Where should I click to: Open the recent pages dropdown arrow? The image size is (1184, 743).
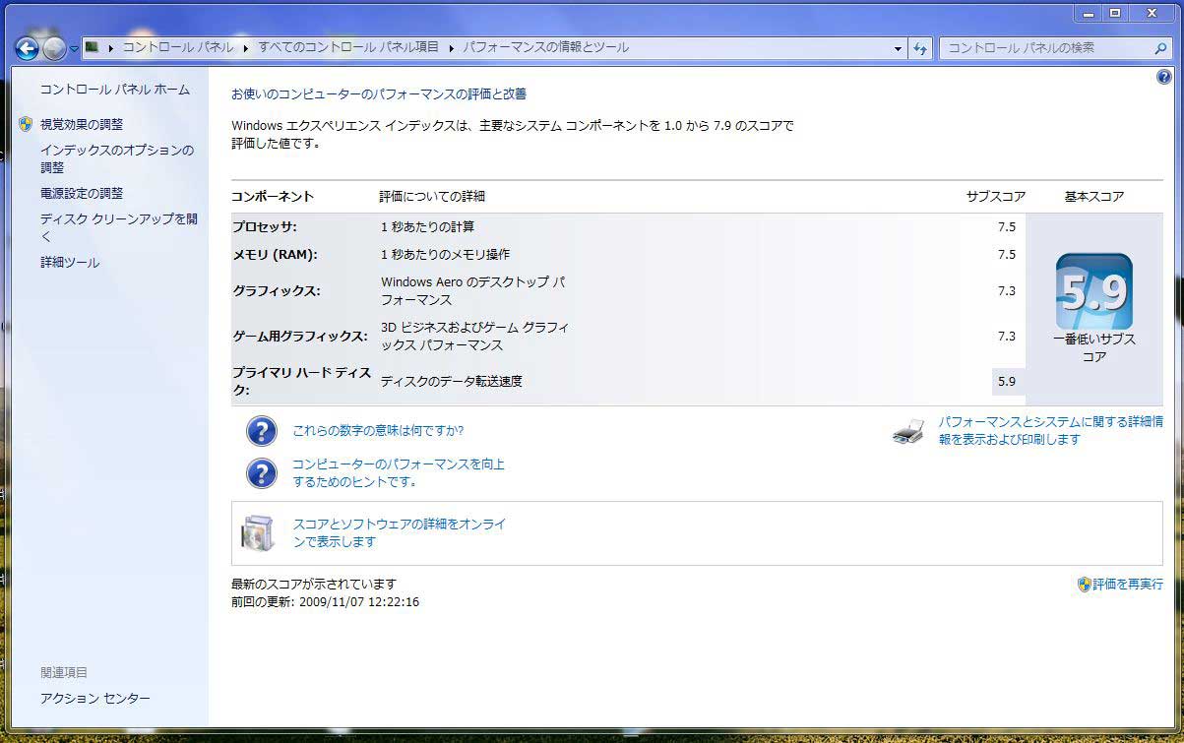click(x=74, y=48)
